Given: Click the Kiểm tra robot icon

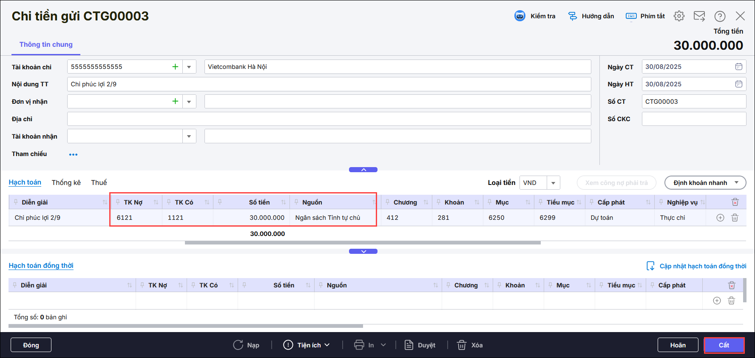Looking at the screenshot, I should [519, 16].
